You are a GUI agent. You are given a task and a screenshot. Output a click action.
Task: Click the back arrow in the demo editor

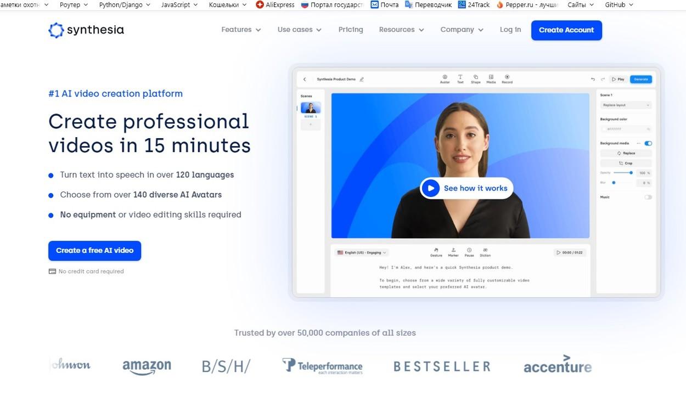(x=305, y=80)
